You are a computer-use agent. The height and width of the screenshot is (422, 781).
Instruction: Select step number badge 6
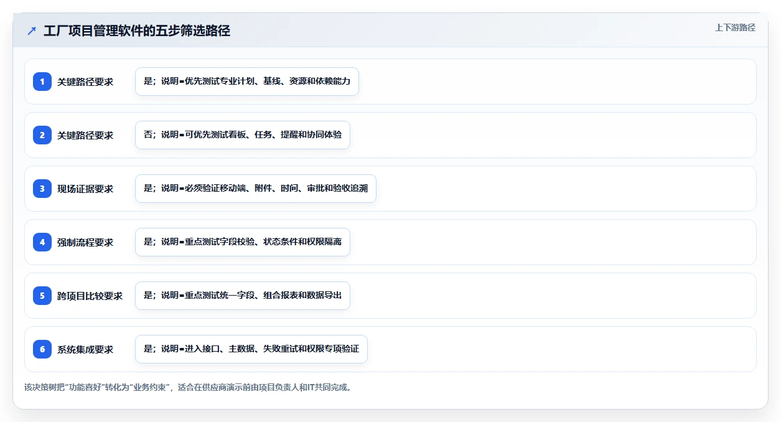click(x=42, y=349)
